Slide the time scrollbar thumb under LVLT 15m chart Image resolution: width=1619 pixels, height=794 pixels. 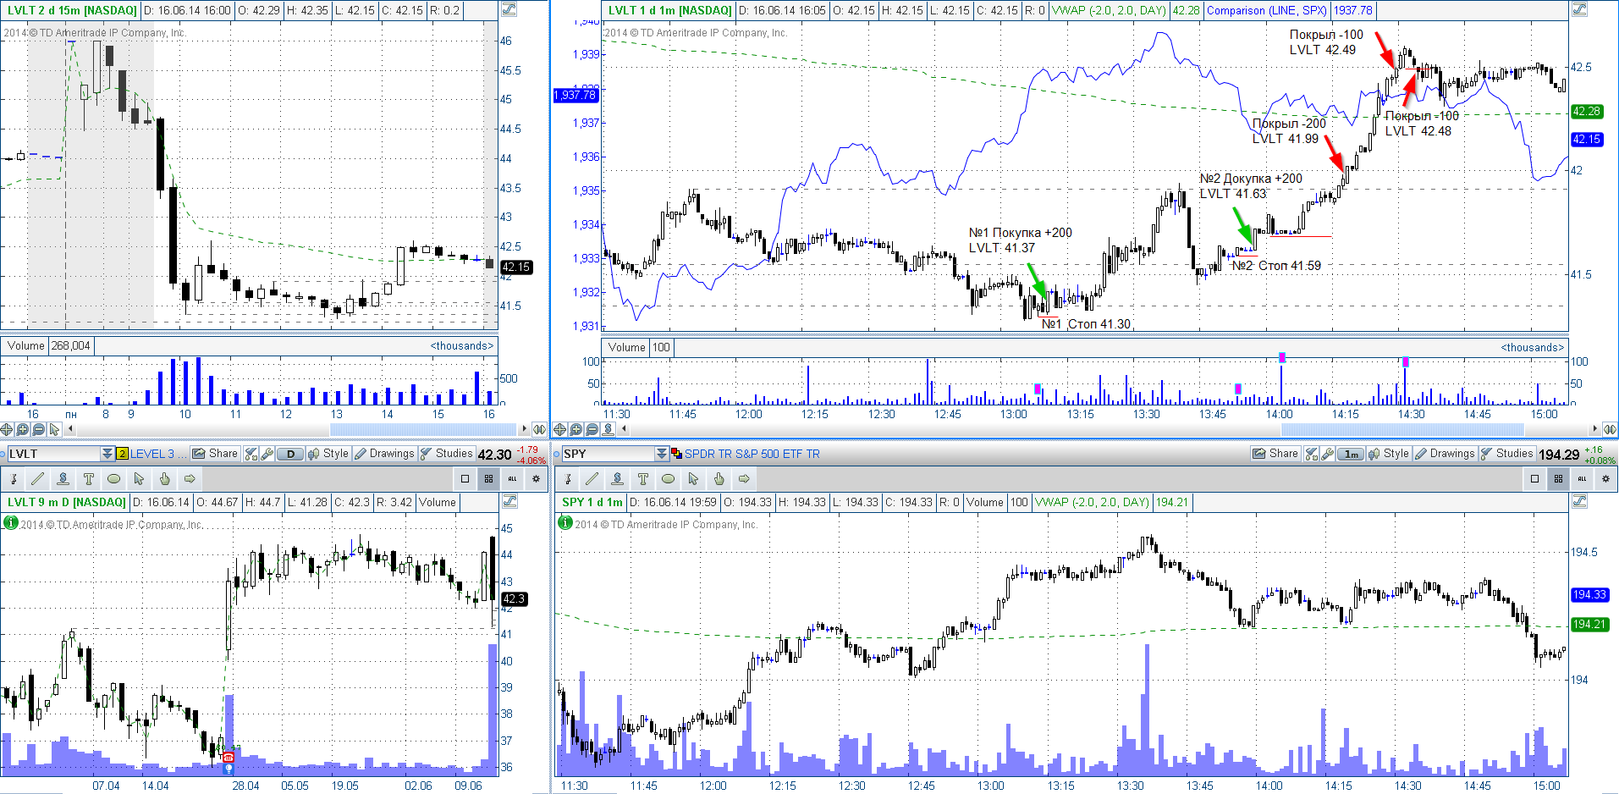[423, 429]
